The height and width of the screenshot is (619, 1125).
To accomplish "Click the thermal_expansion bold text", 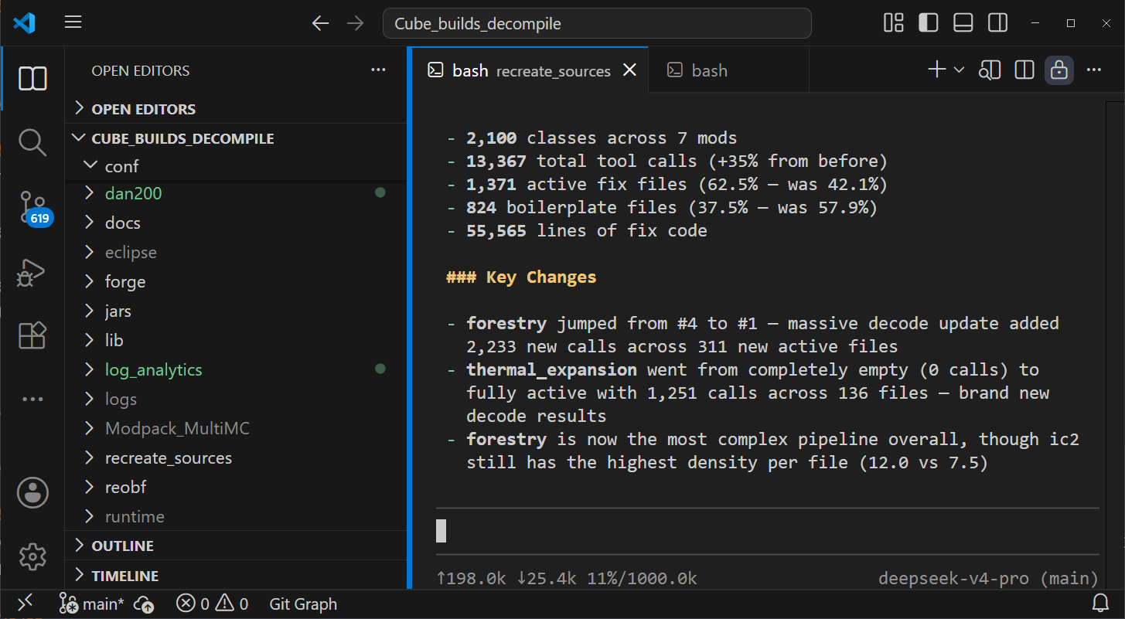I will [551, 369].
